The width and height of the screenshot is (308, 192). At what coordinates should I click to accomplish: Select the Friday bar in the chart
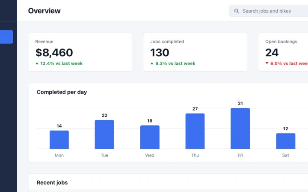click(240, 128)
